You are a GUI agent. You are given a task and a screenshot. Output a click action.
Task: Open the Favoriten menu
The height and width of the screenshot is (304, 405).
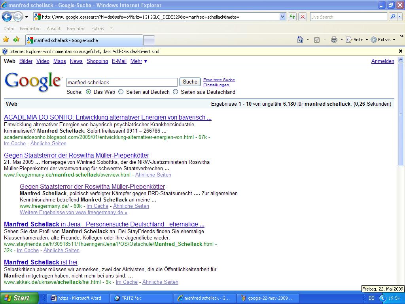click(x=76, y=28)
